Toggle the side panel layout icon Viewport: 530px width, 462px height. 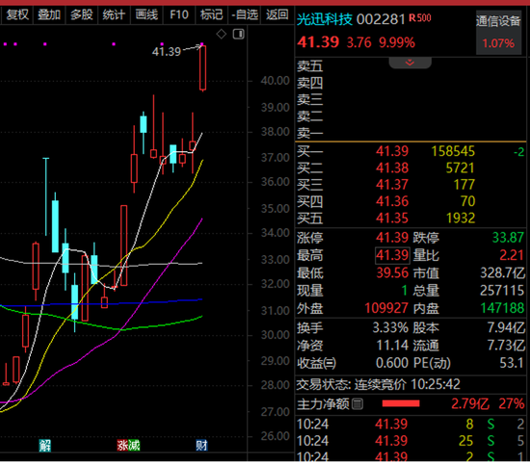(239, 34)
